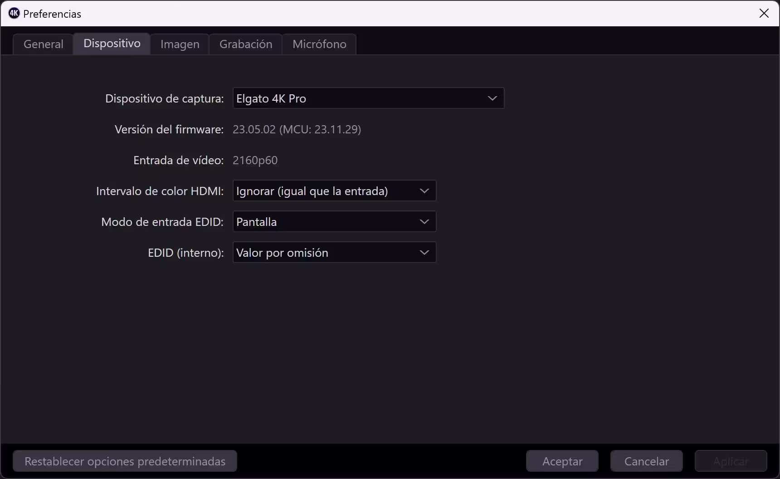Expand the Intervalo de color HDMI dropdown
Image resolution: width=780 pixels, height=479 pixels.
tap(334, 191)
